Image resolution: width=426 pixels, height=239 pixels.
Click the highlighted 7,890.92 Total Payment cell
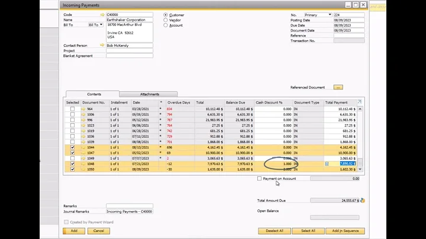click(x=347, y=163)
